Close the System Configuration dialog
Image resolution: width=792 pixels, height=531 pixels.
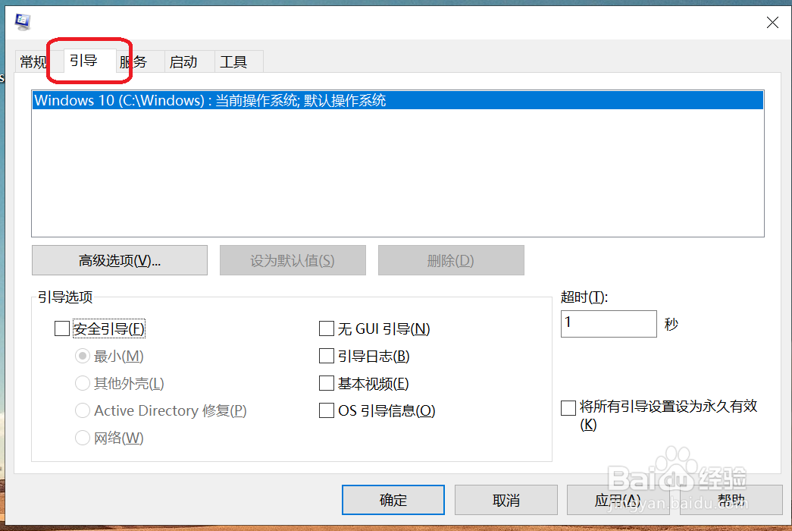click(x=772, y=22)
